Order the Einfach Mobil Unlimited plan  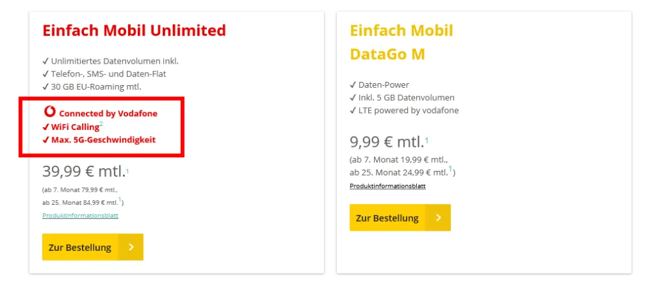click(92, 247)
